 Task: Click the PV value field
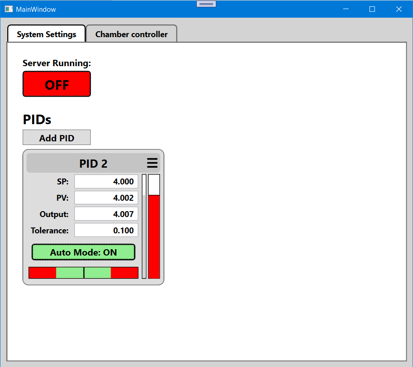point(106,198)
